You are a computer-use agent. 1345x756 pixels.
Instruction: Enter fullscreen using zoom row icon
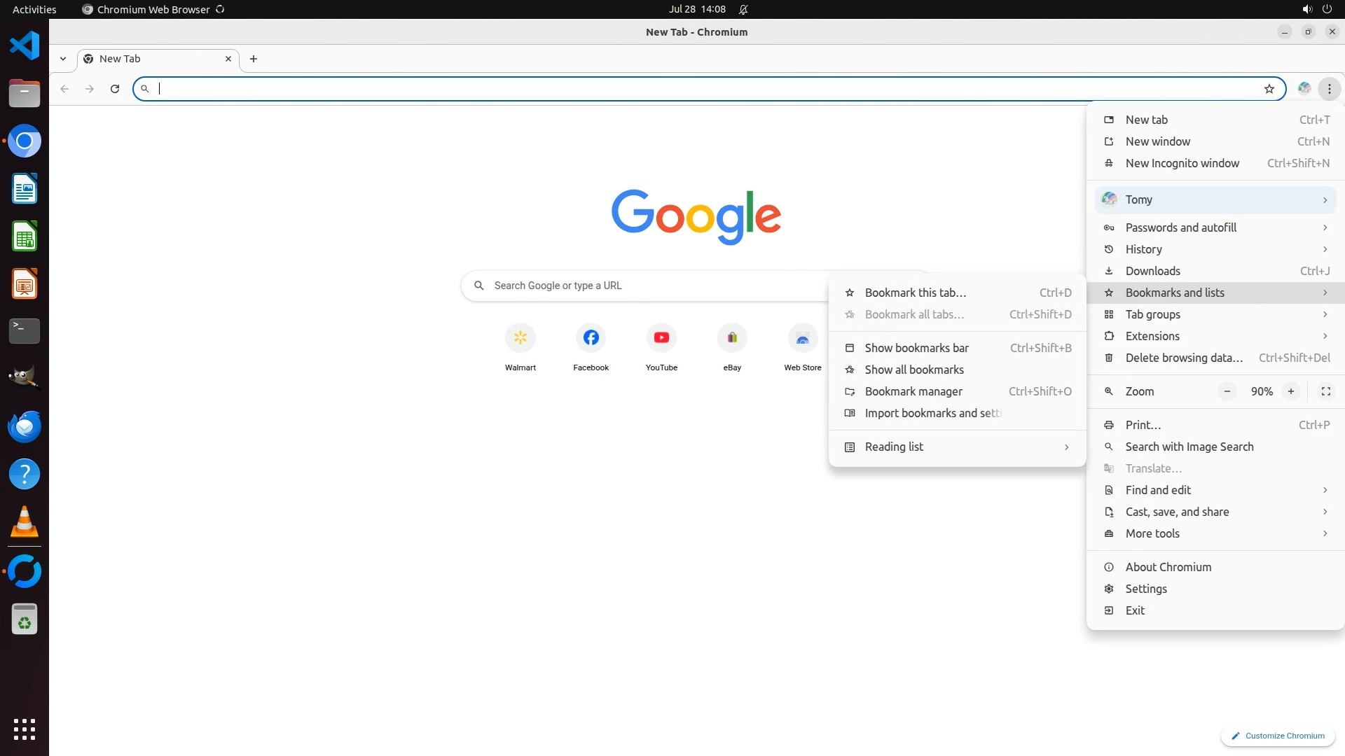pyautogui.click(x=1325, y=391)
